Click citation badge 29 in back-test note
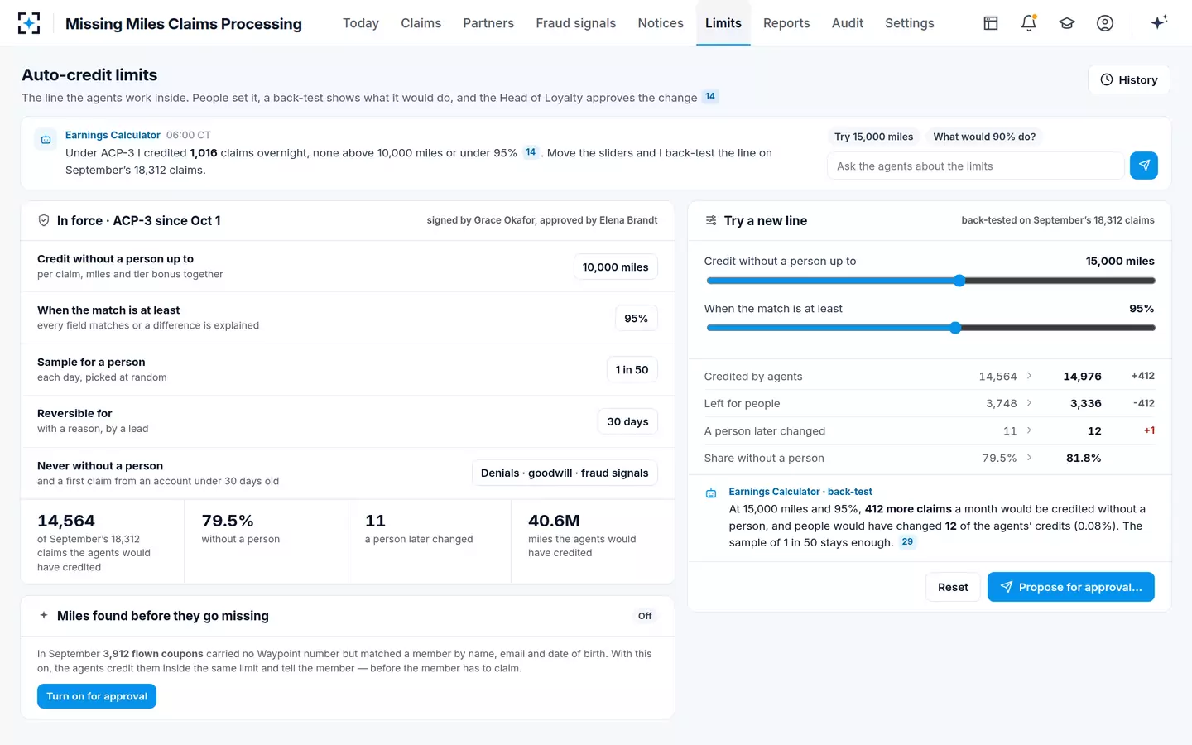This screenshot has height=745, width=1192. tap(907, 542)
